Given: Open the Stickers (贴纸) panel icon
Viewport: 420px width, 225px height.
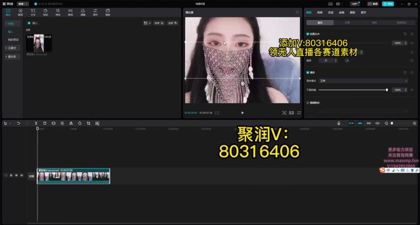Looking at the screenshot, I should coord(45,11).
